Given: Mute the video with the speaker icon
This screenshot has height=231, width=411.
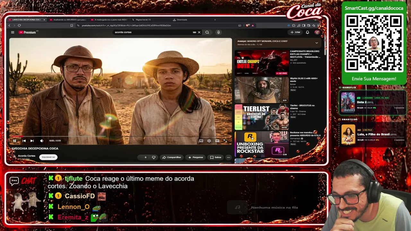Looking at the screenshot, I should 42,141.
